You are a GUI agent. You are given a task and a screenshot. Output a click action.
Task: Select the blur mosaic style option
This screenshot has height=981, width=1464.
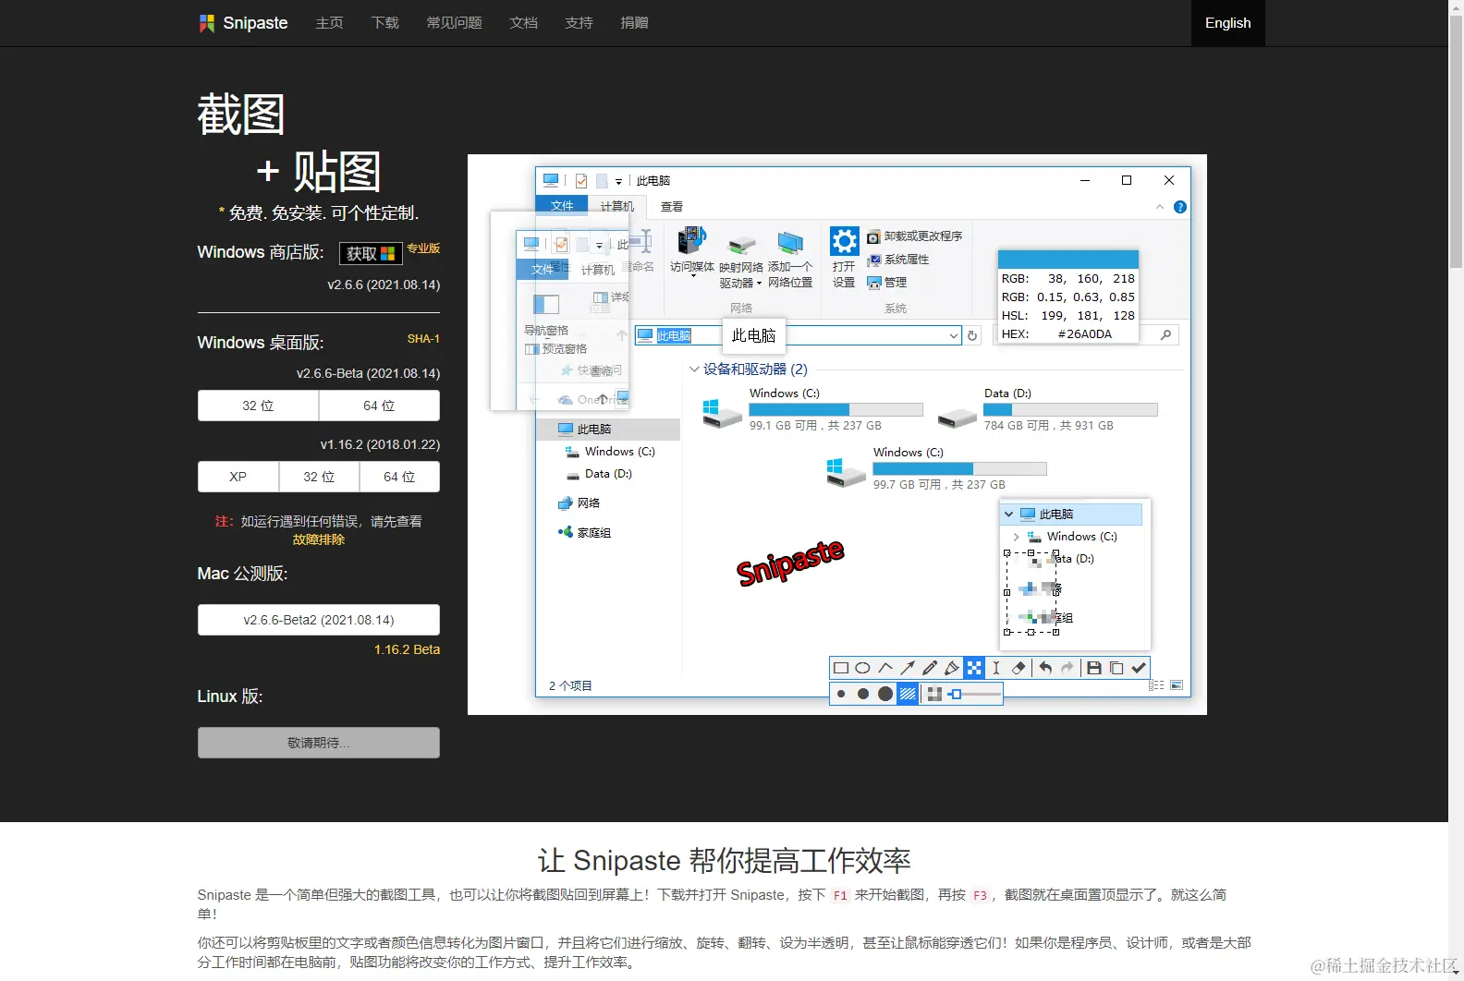934,694
